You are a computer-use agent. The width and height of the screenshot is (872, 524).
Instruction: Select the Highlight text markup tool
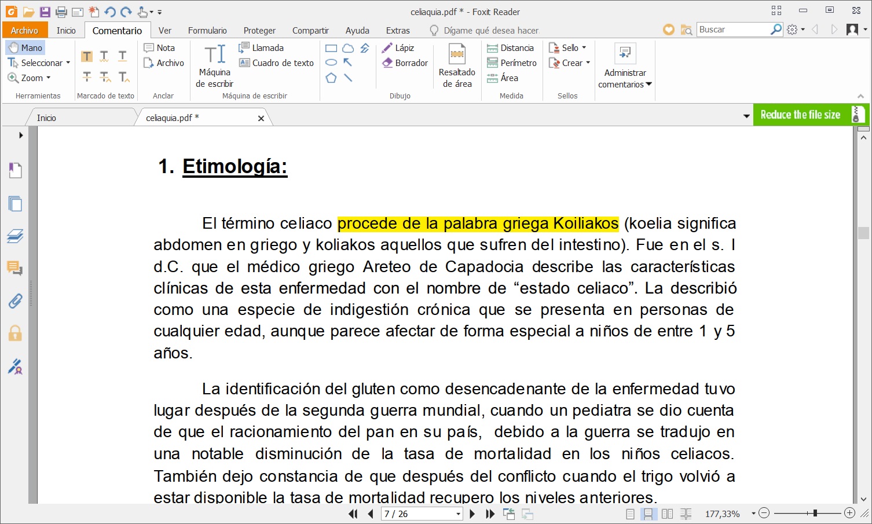(87, 56)
